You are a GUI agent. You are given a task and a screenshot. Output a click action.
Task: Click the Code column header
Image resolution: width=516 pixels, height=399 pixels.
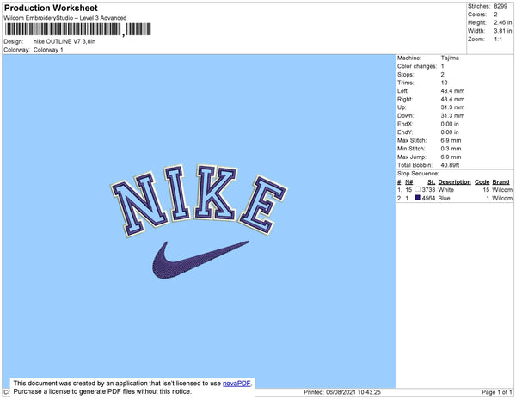[x=482, y=182]
